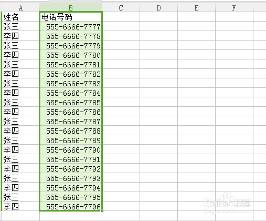Screen dimensions: 266x221
Task: Click 张三 next to 555-6666-7779
Action: (20, 45)
